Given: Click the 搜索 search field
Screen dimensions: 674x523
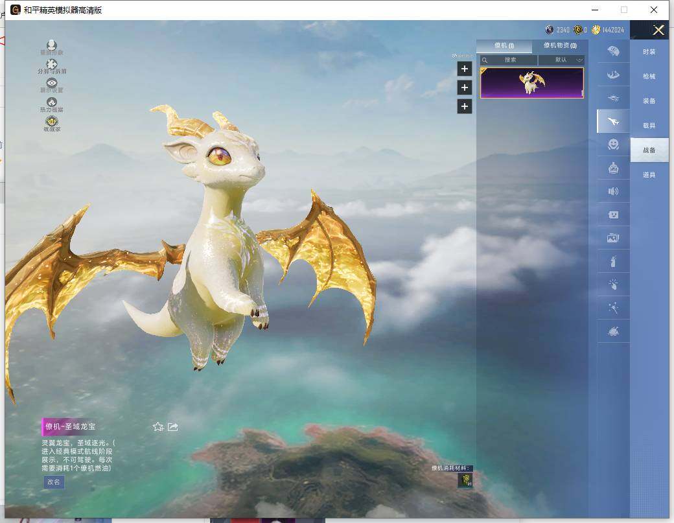Looking at the screenshot, I should click(x=510, y=60).
